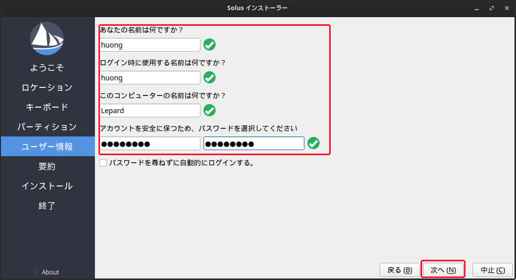
Task: Select ロケーション step in sidebar
Action: coord(47,87)
